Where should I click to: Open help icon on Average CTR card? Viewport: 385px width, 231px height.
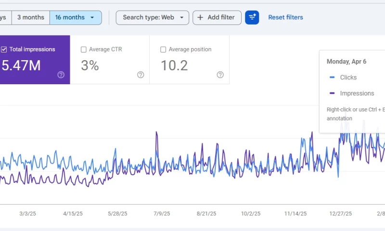(x=141, y=75)
